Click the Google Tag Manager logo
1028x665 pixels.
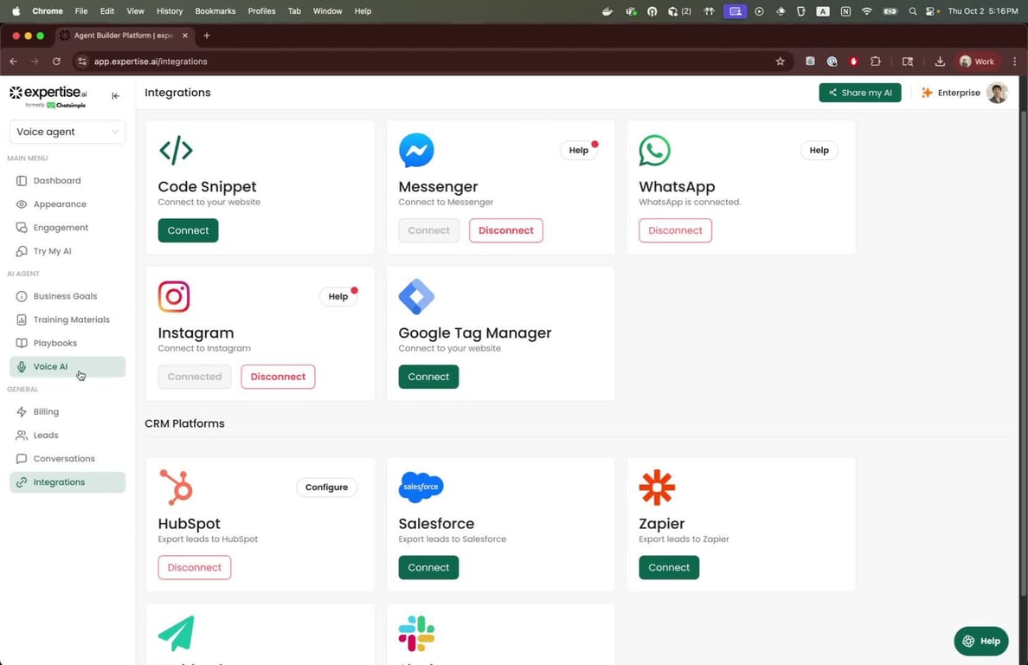(x=416, y=296)
